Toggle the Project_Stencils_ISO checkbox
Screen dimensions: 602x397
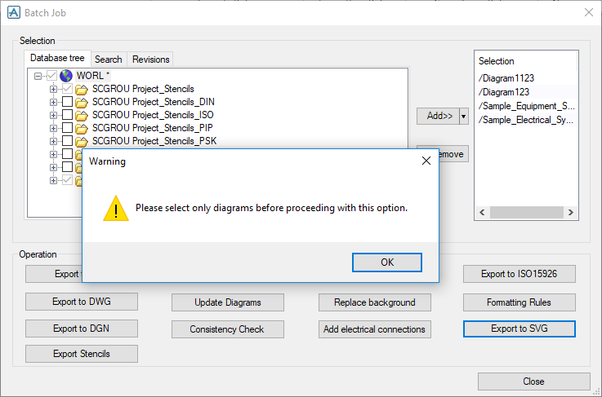pyautogui.click(x=67, y=115)
